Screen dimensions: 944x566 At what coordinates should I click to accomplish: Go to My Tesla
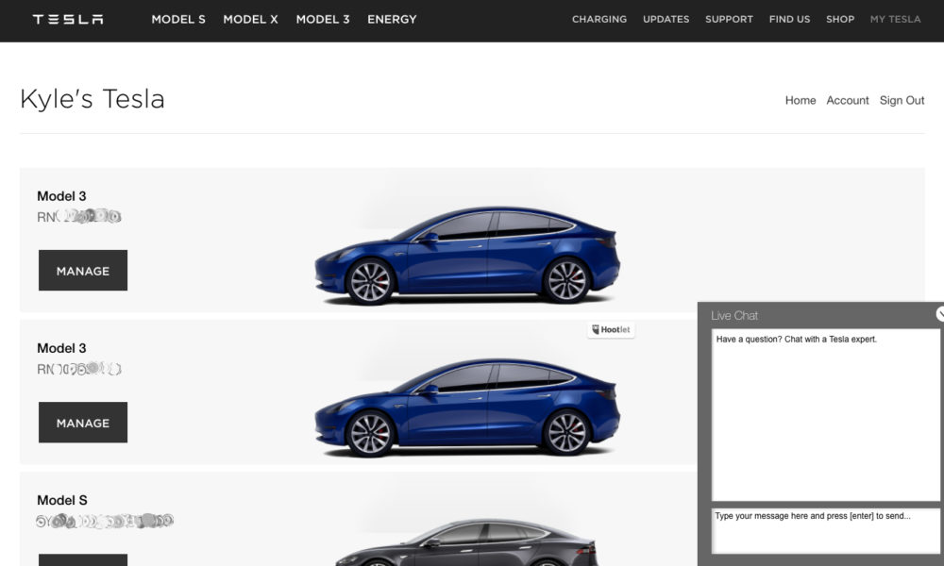tap(895, 19)
